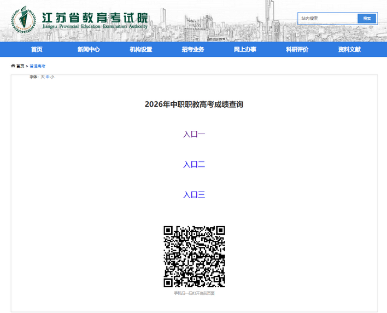The width and height of the screenshot is (387, 313).
Task: Open the 新闻中心 navigation menu item
Action: [x=89, y=49]
